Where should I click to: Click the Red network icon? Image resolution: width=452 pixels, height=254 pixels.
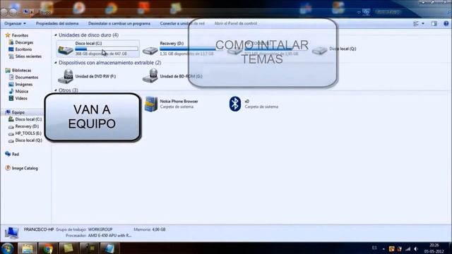8,154
